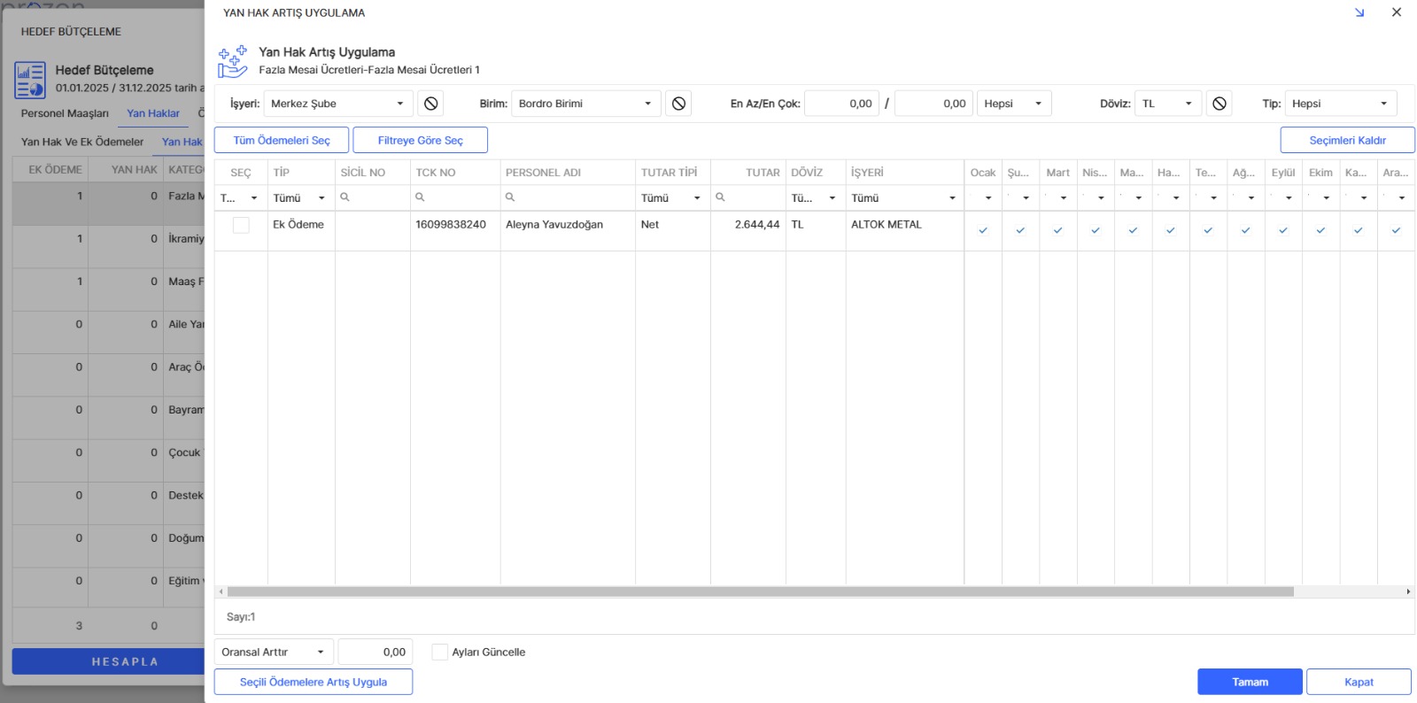Click the artış amount field beside Oransal Arttır
1417x703 pixels.
pyautogui.click(x=376, y=652)
